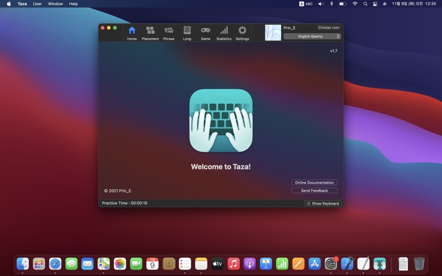Launch FaceTime from the dock
The height and width of the screenshot is (276, 442).
click(x=136, y=264)
